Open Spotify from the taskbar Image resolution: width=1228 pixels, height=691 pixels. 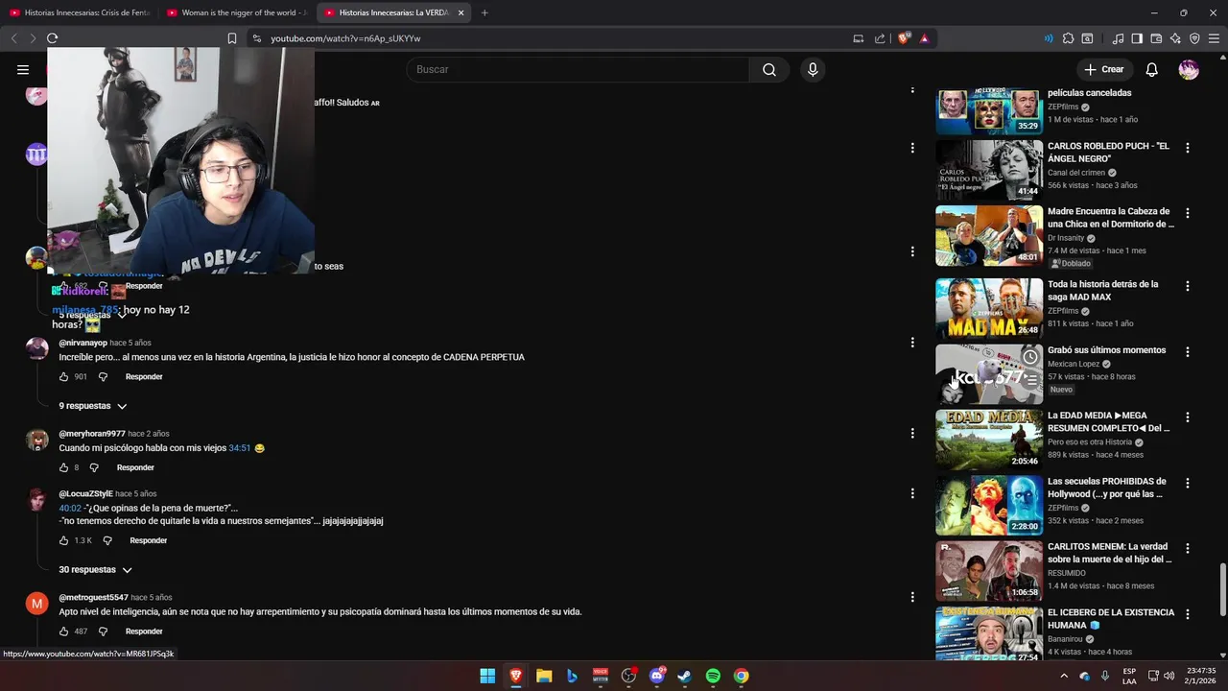pos(713,676)
